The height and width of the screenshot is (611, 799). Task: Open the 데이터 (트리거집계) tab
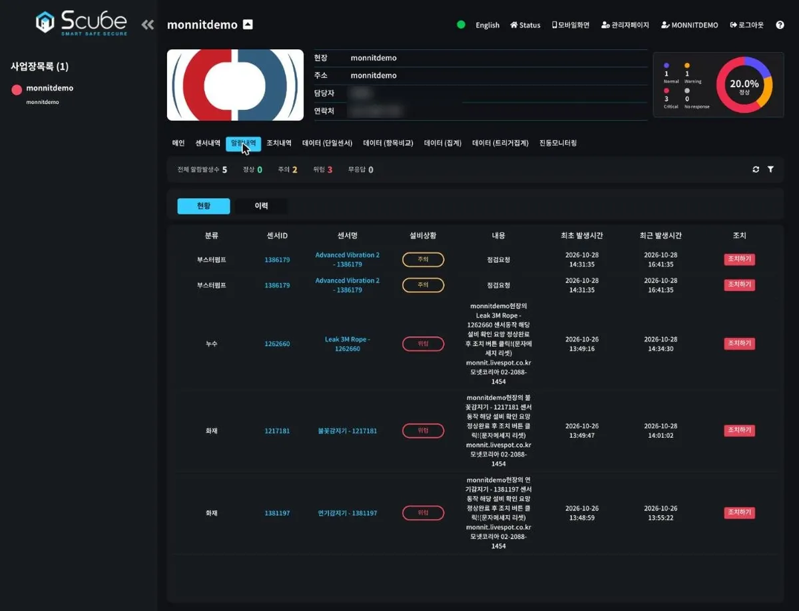click(x=500, y=143)
